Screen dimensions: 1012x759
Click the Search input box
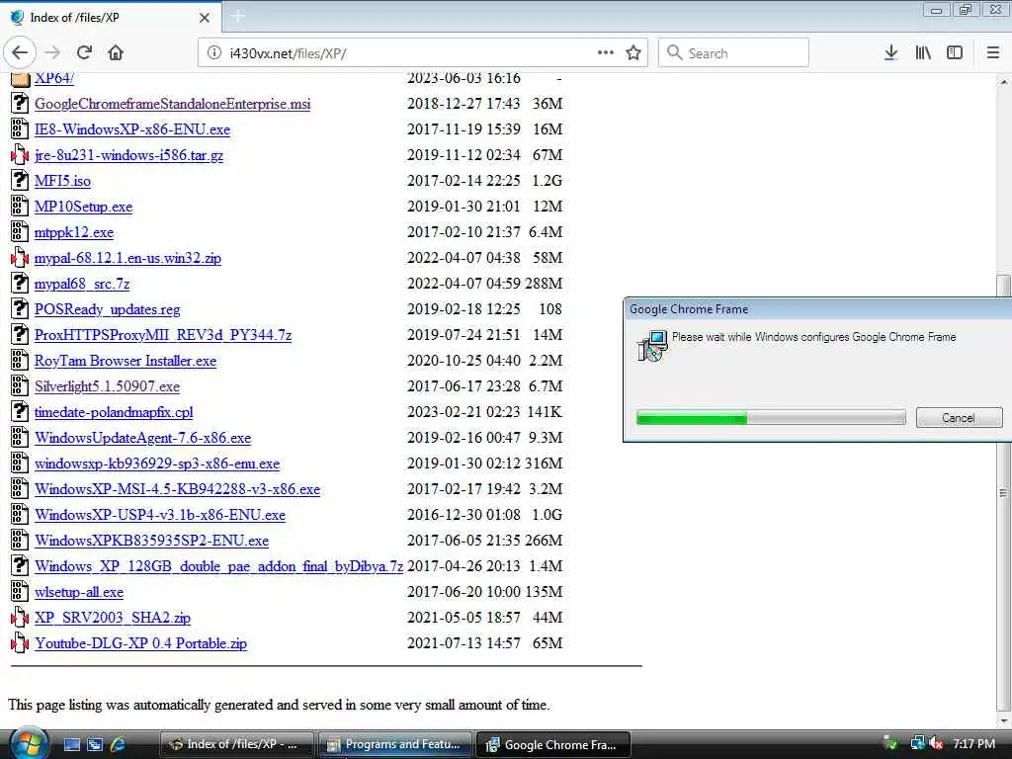click(x=733, y=53)
